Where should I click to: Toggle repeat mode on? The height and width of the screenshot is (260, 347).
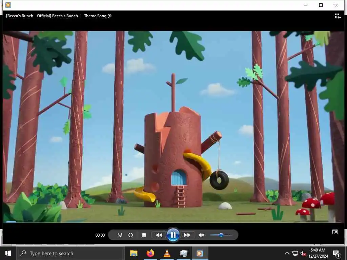coord(130,235)
